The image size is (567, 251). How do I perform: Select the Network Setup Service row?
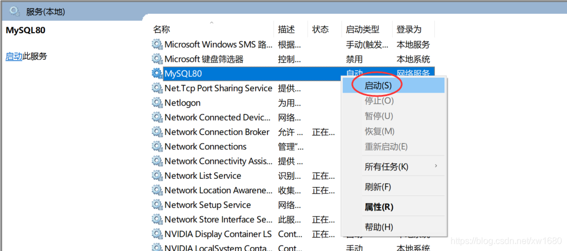[x=207, y=205]
